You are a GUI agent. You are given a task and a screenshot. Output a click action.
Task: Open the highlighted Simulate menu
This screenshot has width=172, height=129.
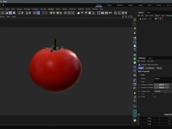point(51,9)
